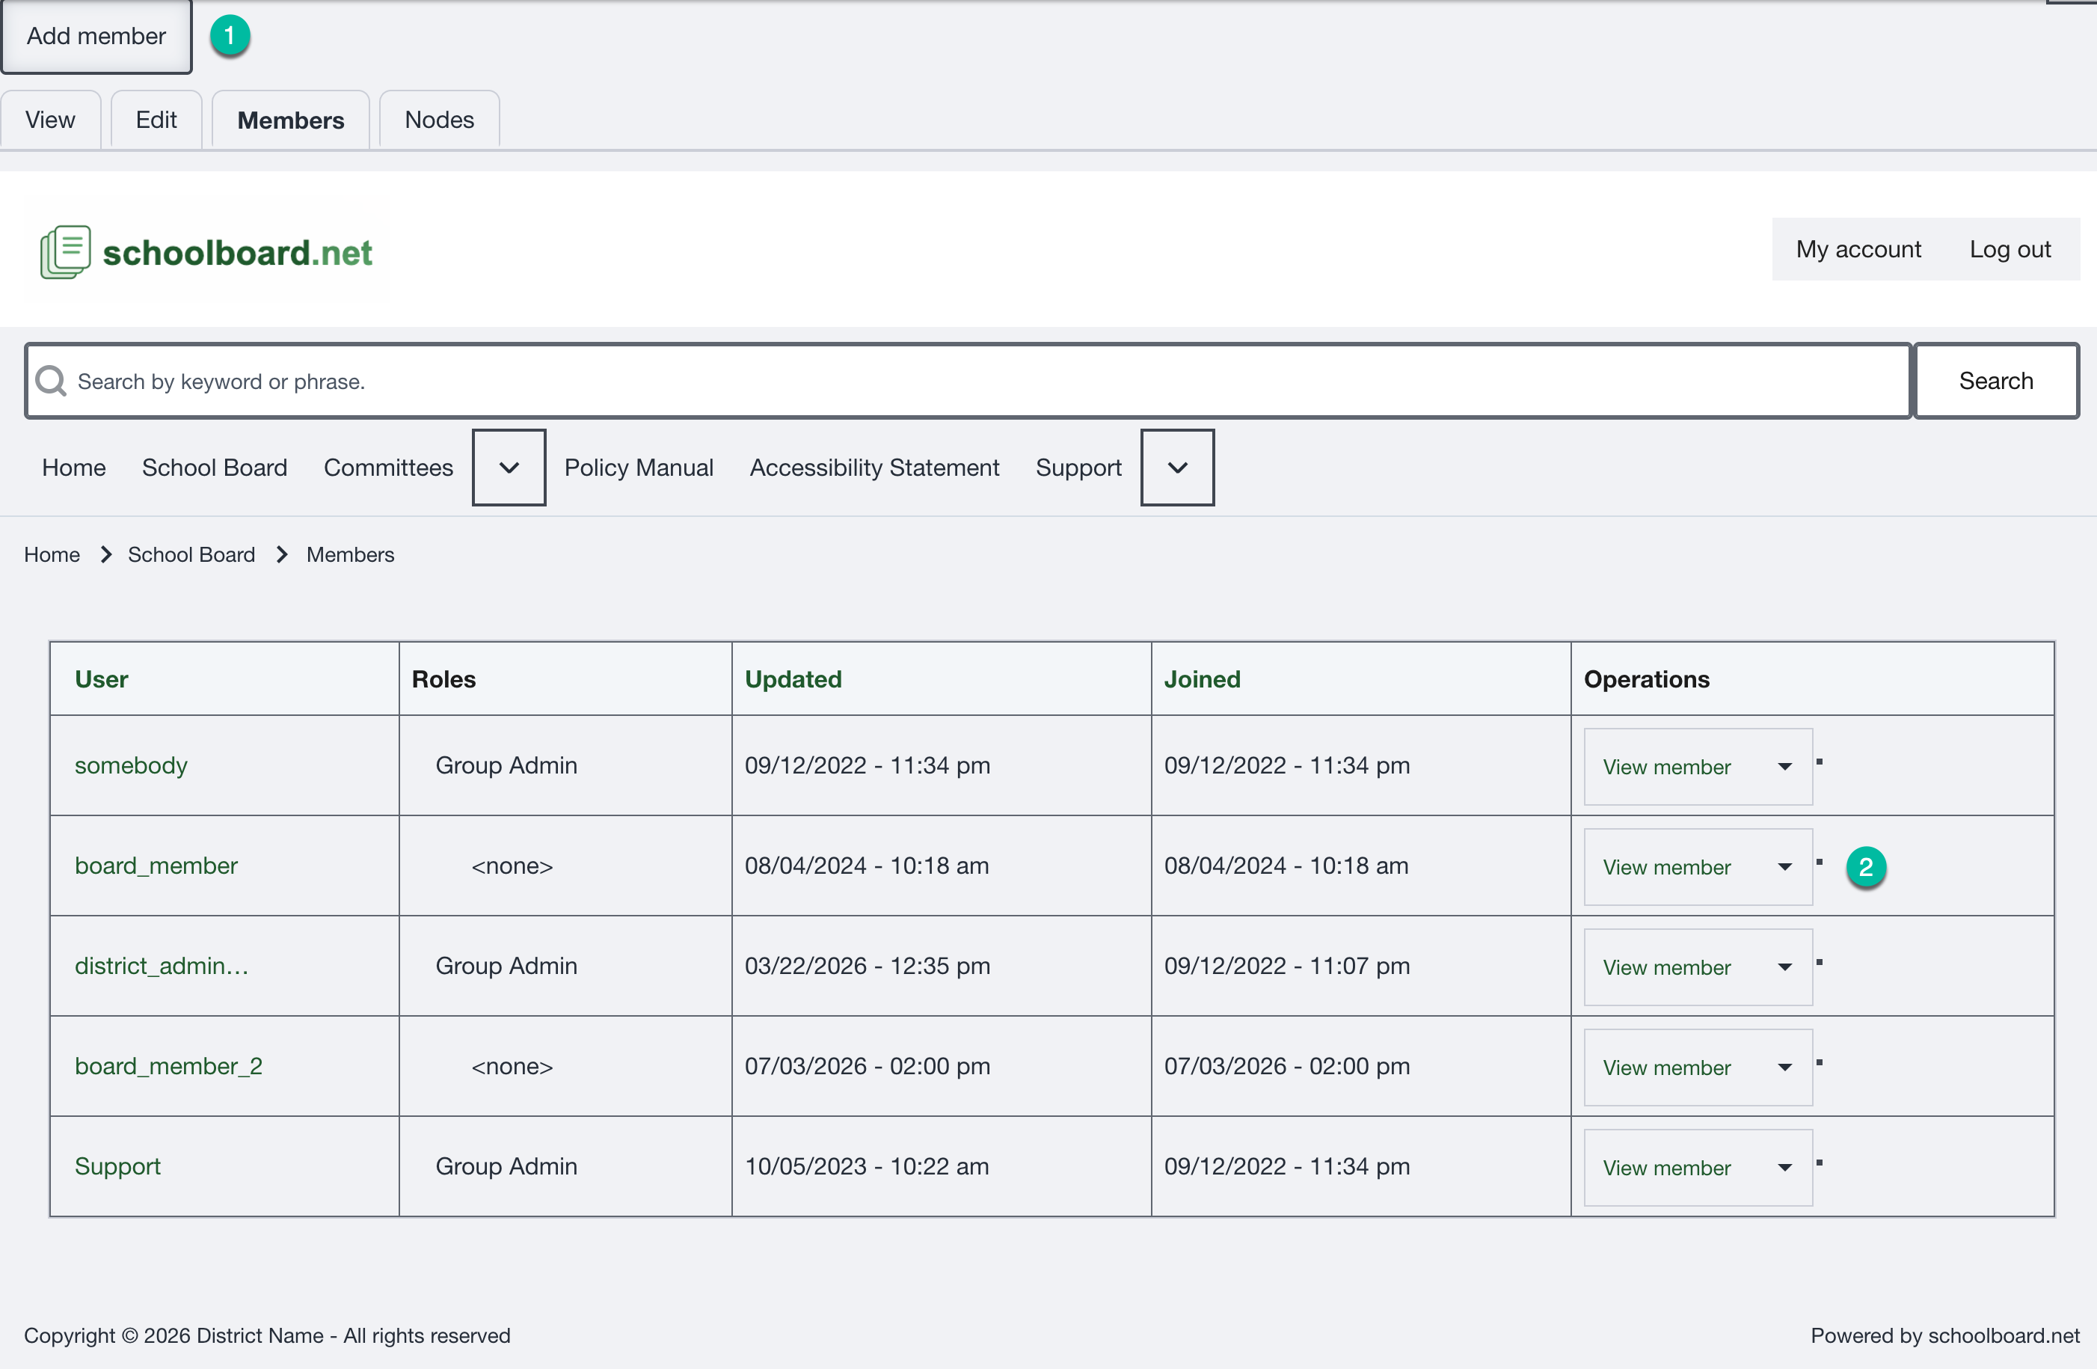Open the somebody user profile link

(x=130, y=765)
